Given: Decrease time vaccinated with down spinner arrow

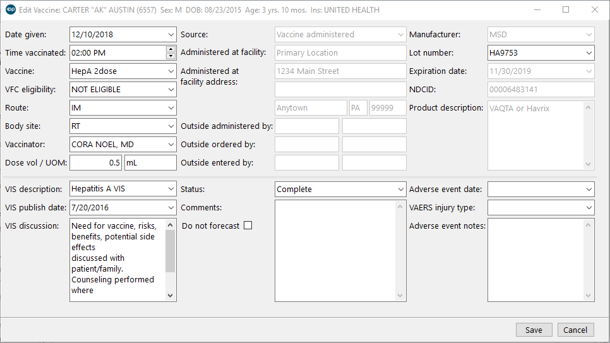Looking at the screenshot, I should click(x=170, y=56).
